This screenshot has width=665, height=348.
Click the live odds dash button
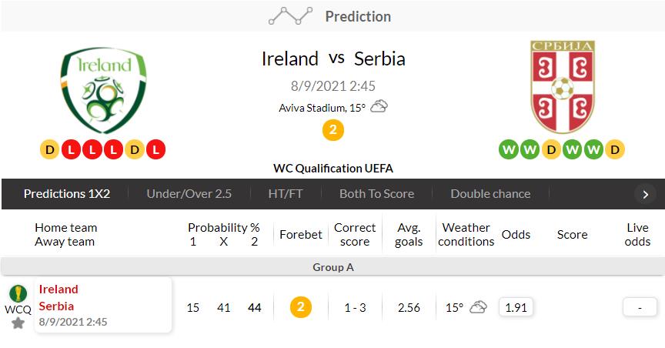coord(640,307)
